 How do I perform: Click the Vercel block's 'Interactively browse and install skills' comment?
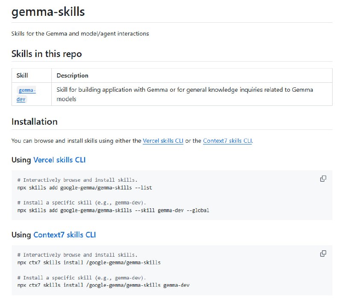click(x=77, y=180)
